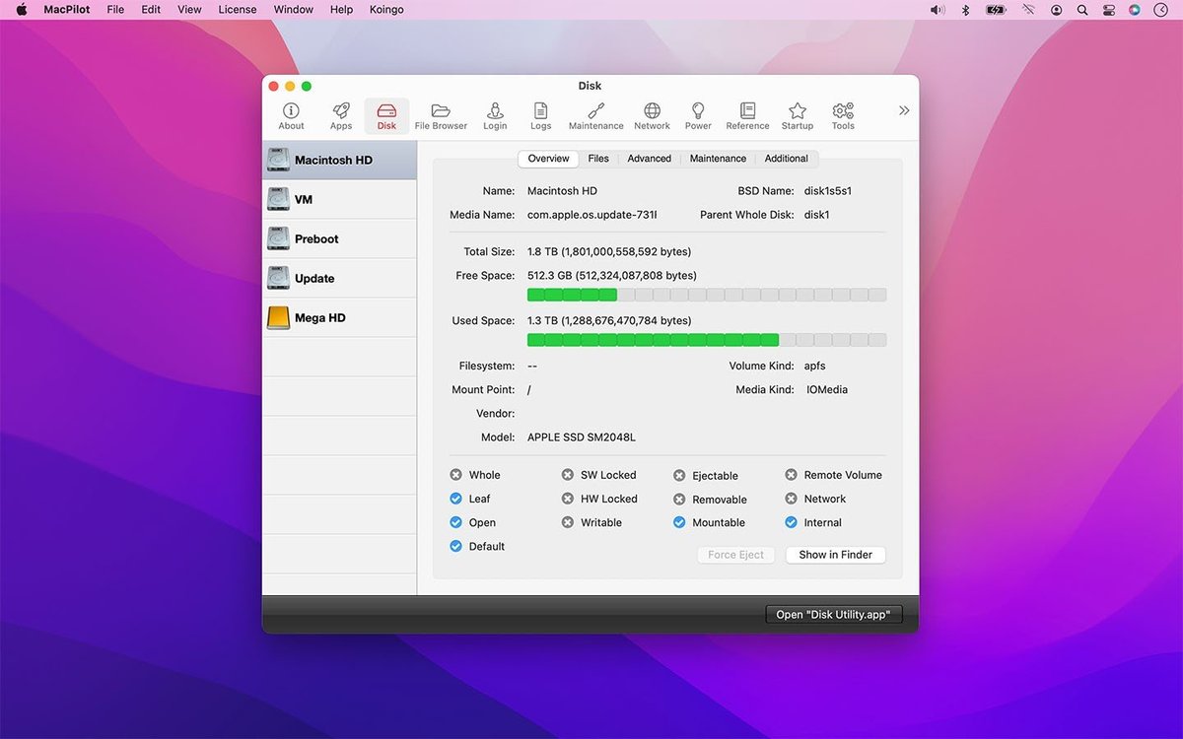
Task: Select the Network globe icon in the toolbar
Action: tap(652, 114)
